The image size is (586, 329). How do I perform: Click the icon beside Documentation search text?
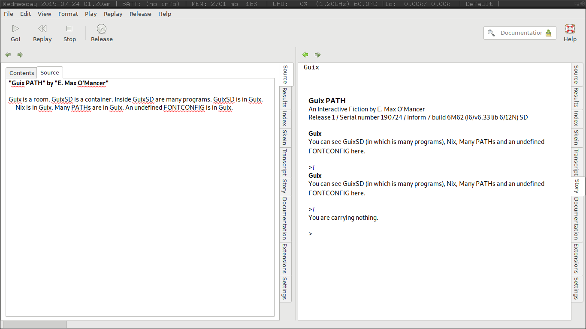pos(548,33)
